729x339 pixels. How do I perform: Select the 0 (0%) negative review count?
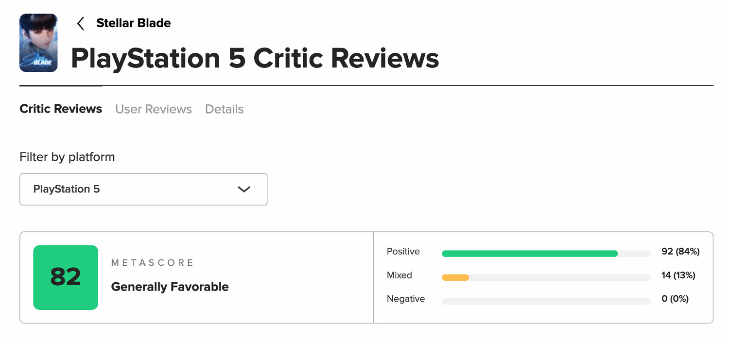(675, 299)
